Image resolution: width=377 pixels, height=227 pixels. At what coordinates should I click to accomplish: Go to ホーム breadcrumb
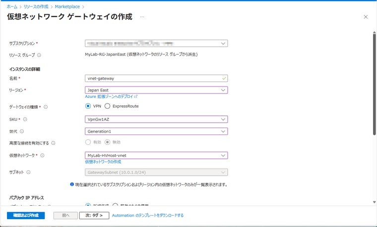[12, 7]
